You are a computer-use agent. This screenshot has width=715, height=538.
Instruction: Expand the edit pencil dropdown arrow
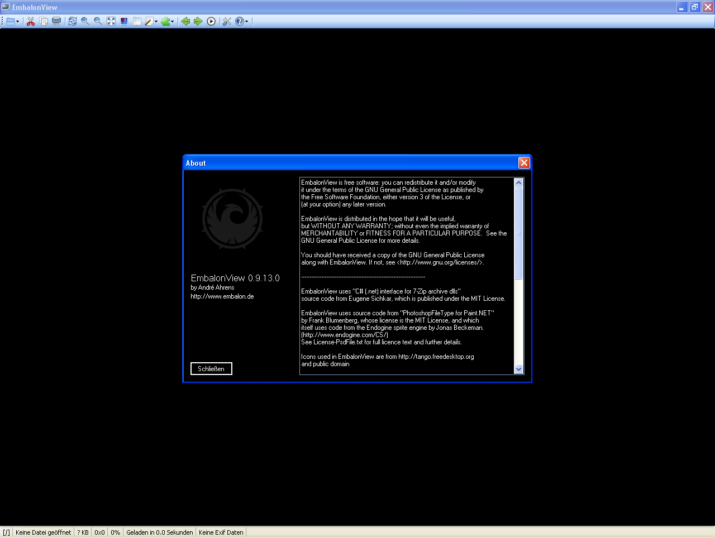tap(156, 22)
